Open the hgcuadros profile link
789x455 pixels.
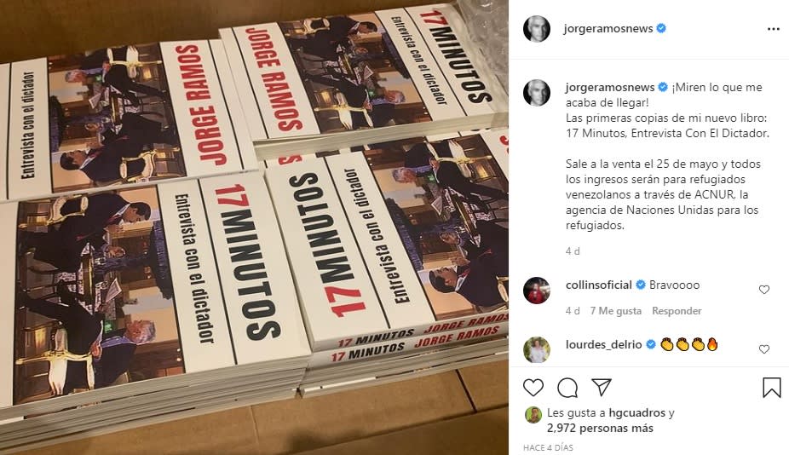pos(637,412)
